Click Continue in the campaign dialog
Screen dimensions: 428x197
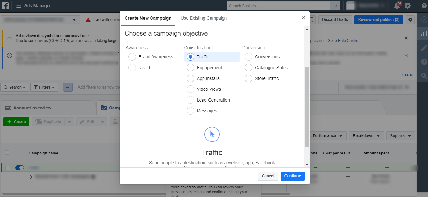point(293,176)
